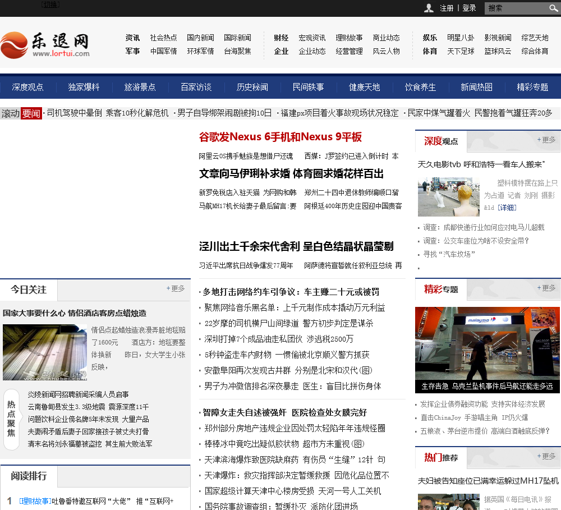Screen dimensions: 561x510
Task: Open 调查:公交车座位为啥不设安全带 link
Action: [x=476, y=241]
